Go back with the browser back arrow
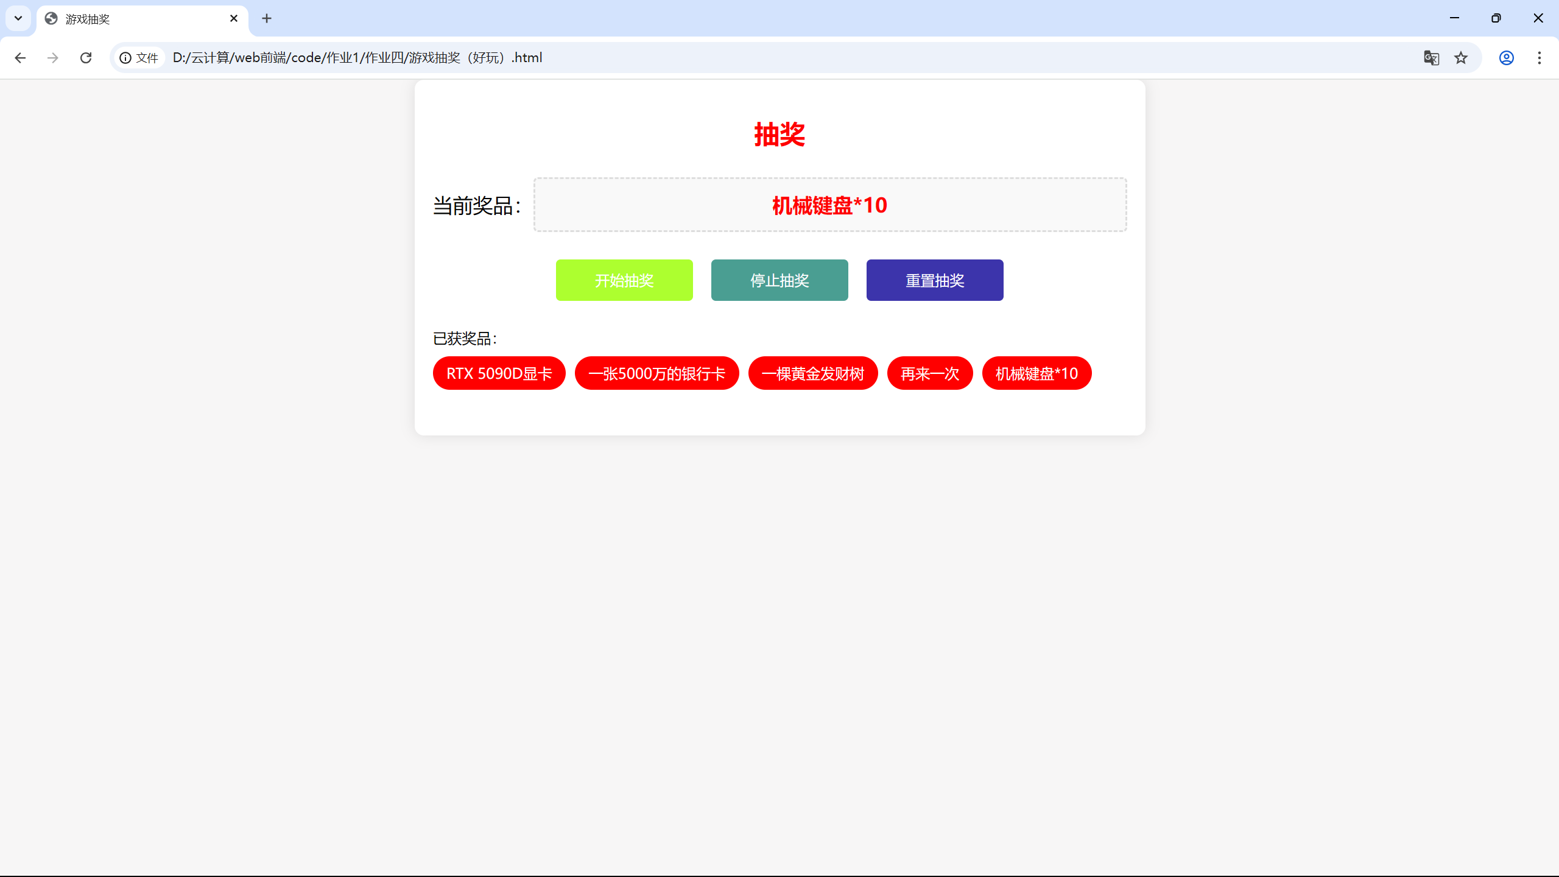Screen dimensions: 1559x877 pos(20,58)
